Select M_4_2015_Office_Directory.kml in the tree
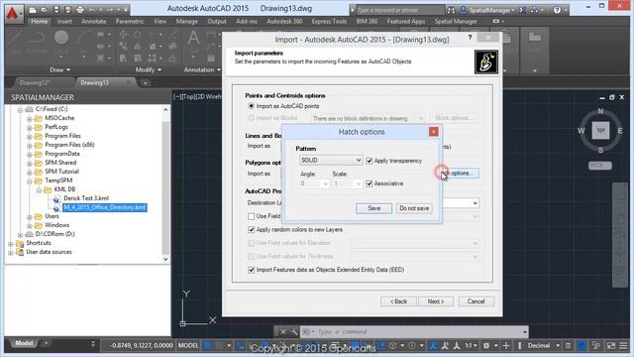 pos(105,207)
